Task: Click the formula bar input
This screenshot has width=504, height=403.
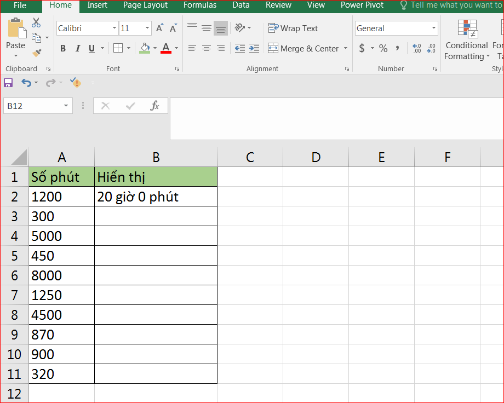Action: pos(336,119)
